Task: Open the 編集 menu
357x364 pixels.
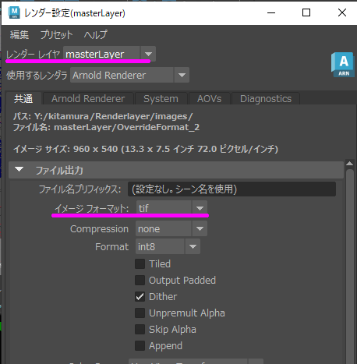Action: tap(19, 34)
